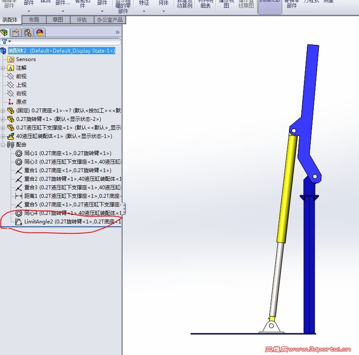Click the 显示隐藏的零部件 toolbar button
This screenshot has width=359, height=355.
tap(123, 6)
